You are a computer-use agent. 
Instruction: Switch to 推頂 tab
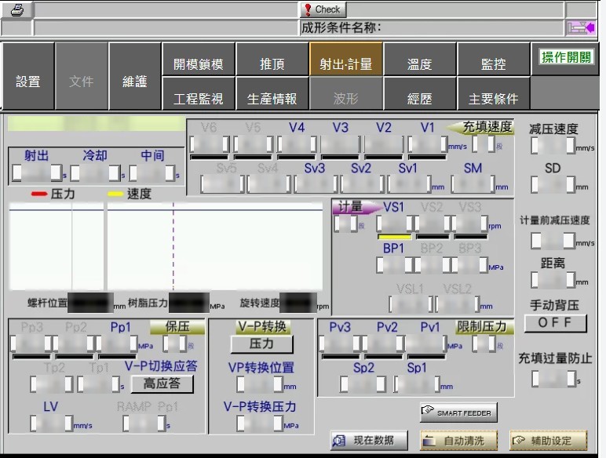(x=272, y=59)
